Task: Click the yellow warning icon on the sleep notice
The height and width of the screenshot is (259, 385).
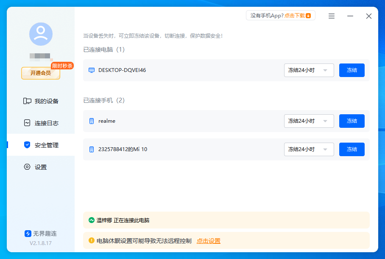Action: pyautogui.click(x=91, y=240)
